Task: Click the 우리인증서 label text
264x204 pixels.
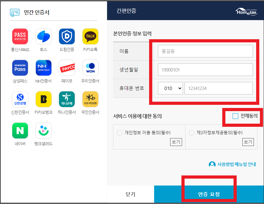Action: point(90,81)
